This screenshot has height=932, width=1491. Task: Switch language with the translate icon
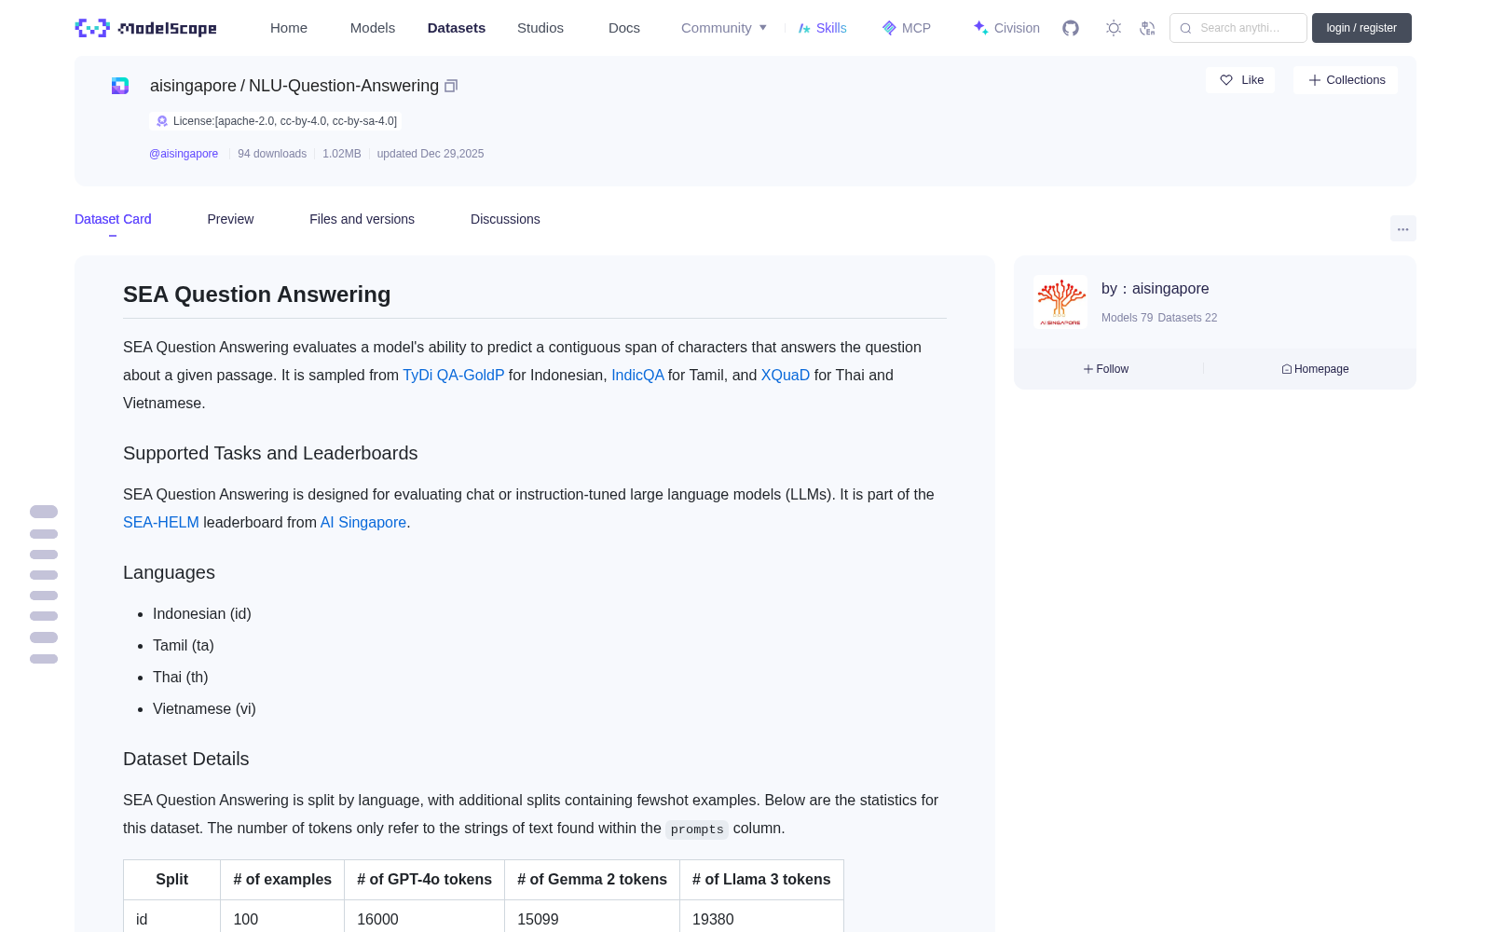pos(1148,28)
